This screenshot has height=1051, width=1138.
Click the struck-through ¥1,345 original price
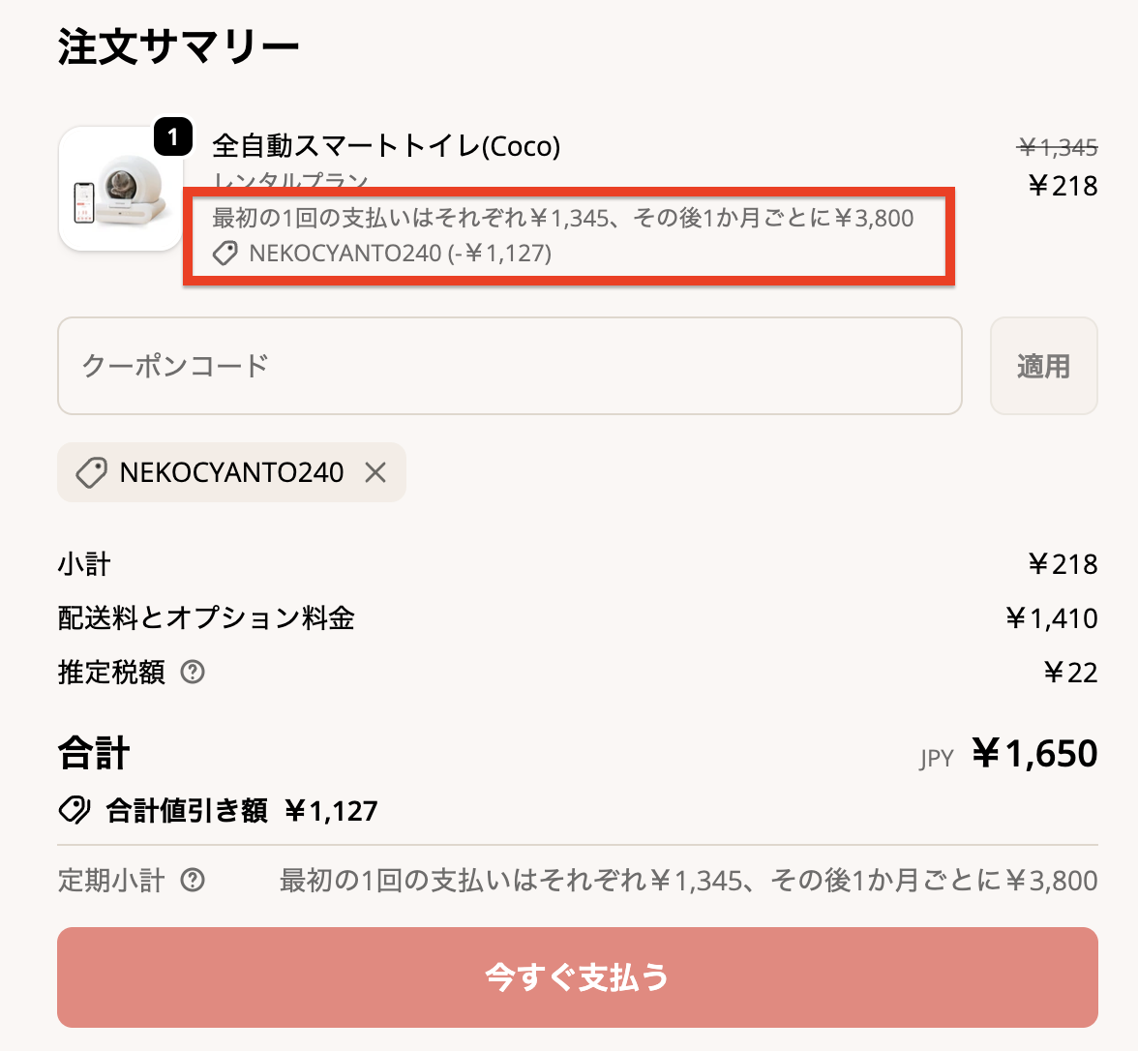click(1058, 147)
